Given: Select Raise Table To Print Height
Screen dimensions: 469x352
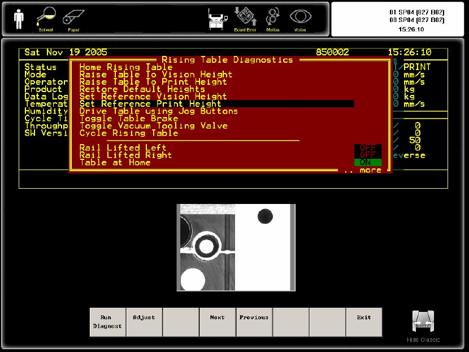Looking at the screenshot, I should point(153,82).
